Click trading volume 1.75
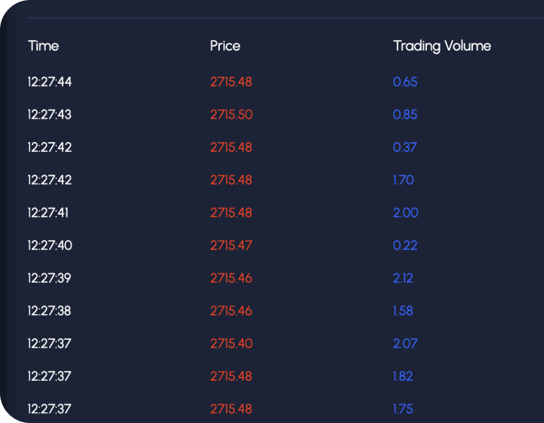The image size is (544, 423). point(403,409)
